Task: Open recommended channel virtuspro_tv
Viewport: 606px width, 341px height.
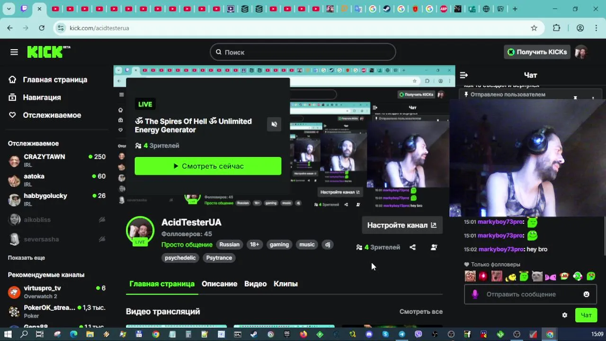Action: (x=57, y=292)
